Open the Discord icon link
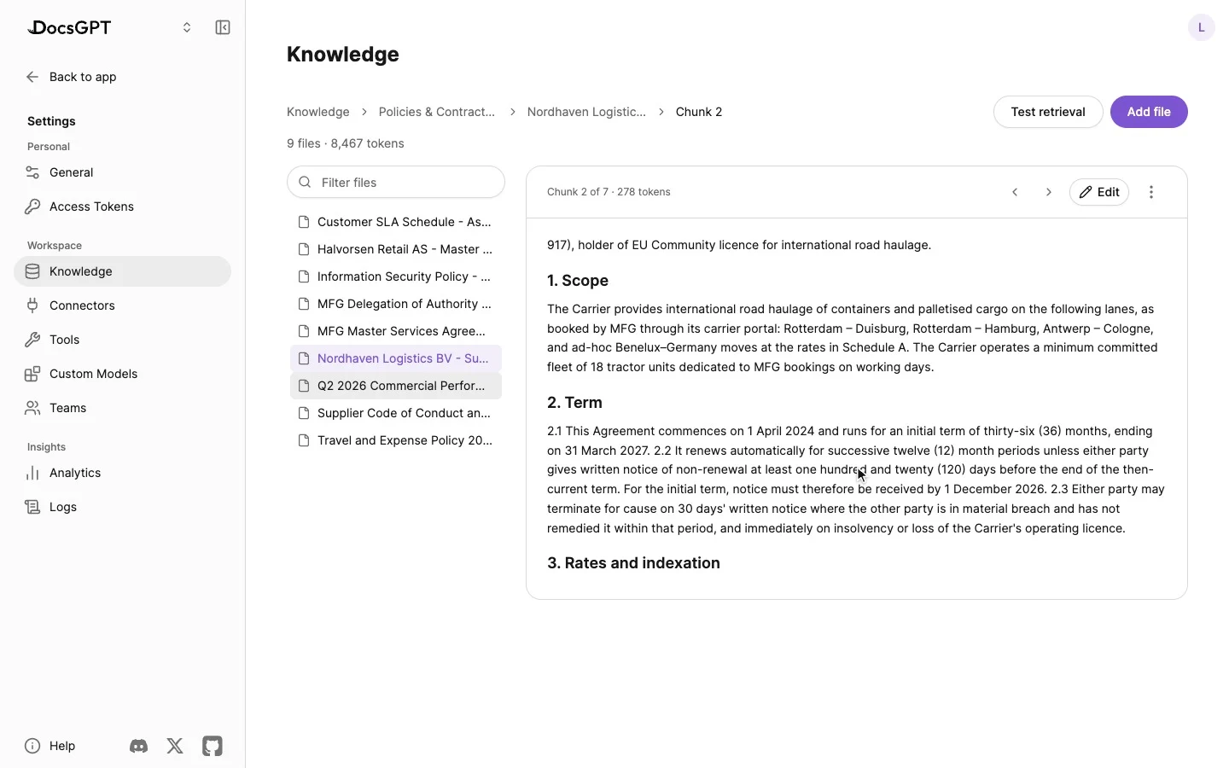 (138, 746)
